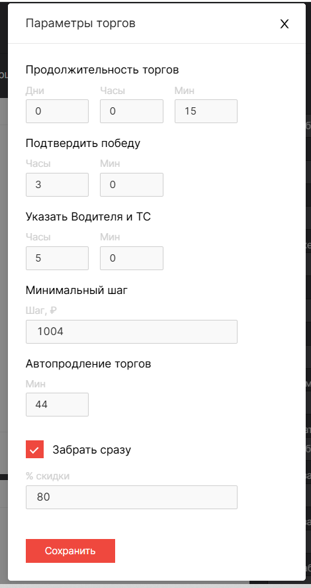Focus the Часы field under Подтвердить победу
This screenshot has width=311, height=588.
tap(58, 185)
